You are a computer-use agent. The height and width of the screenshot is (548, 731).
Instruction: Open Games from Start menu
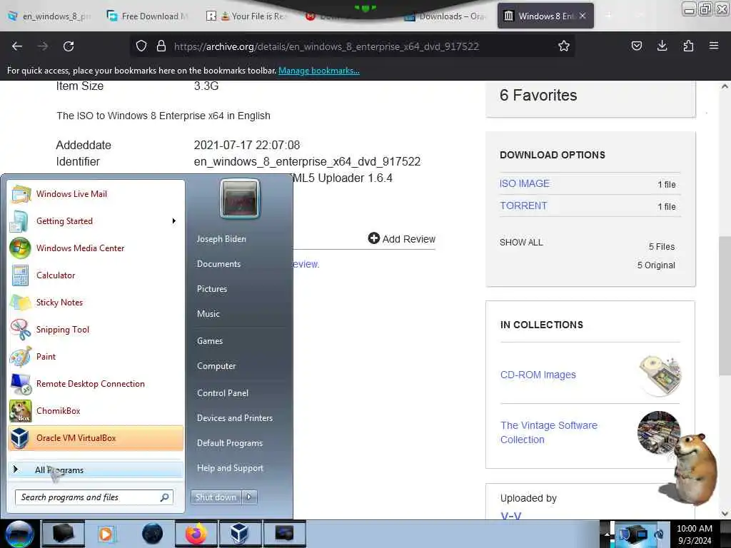pyautogui.click(x=210, y=341)
